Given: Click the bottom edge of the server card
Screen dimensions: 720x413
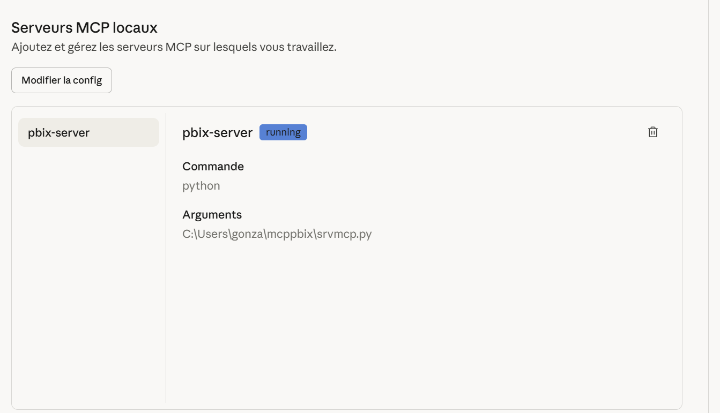Looking at the screenshot, I should click(346, 409).
